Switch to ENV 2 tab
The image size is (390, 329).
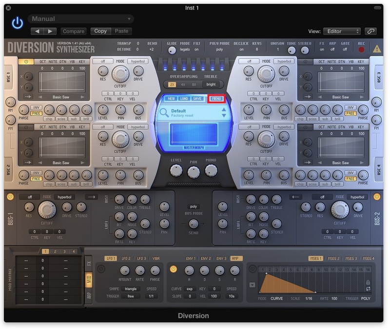pos(206,258)
